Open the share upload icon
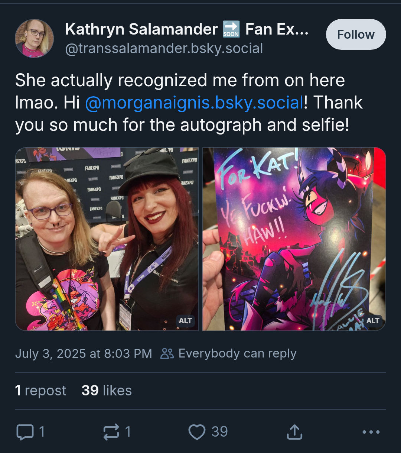401x453 pixels. pos(294,432)
